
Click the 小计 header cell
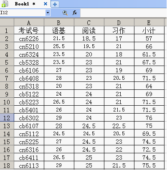[x=149, y=30]
